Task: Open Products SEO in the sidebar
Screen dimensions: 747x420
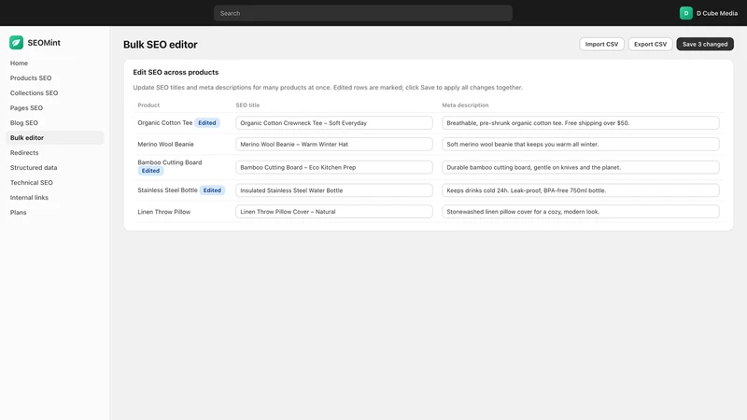Action: pyautogui.click(x=31, y=77)
